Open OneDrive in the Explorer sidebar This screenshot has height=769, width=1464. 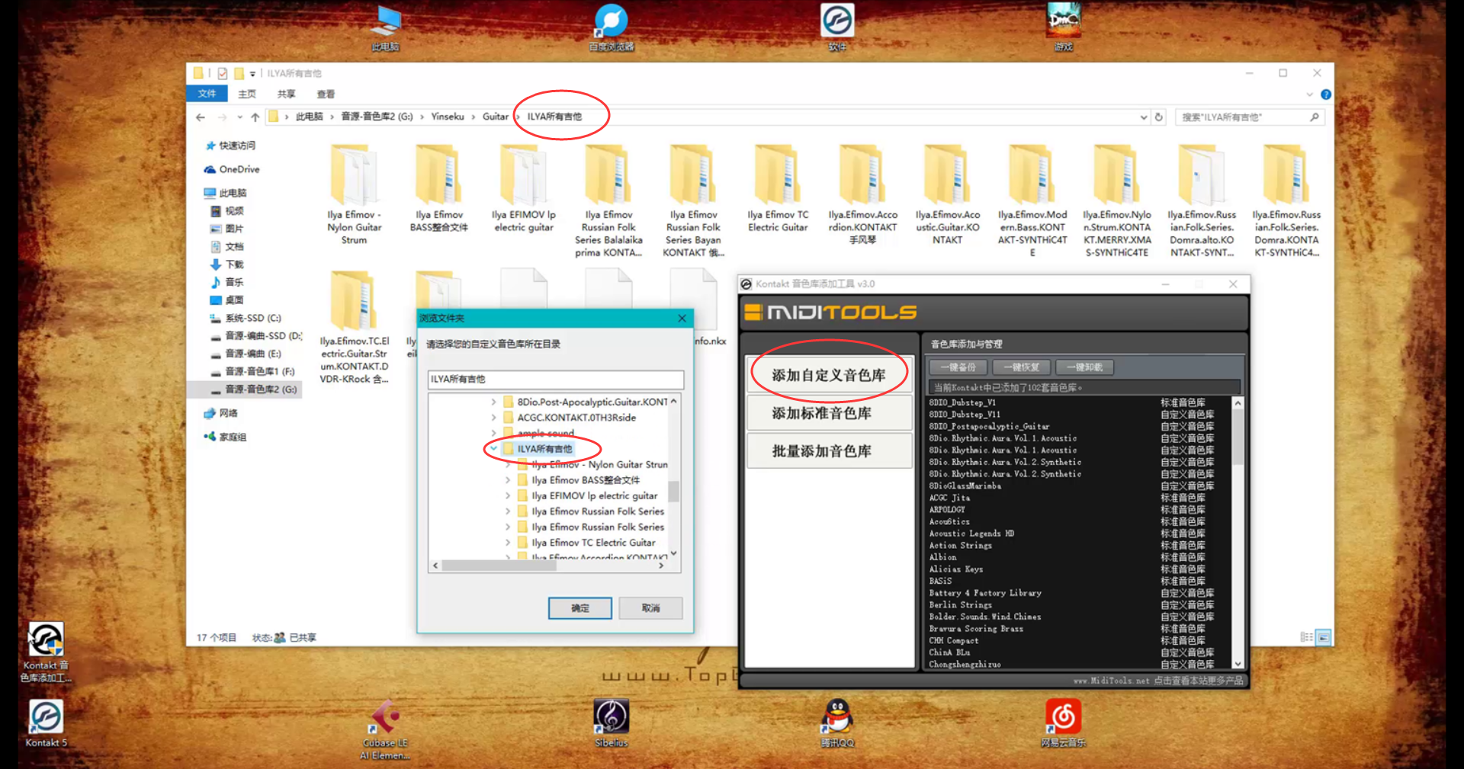point(232,169)
